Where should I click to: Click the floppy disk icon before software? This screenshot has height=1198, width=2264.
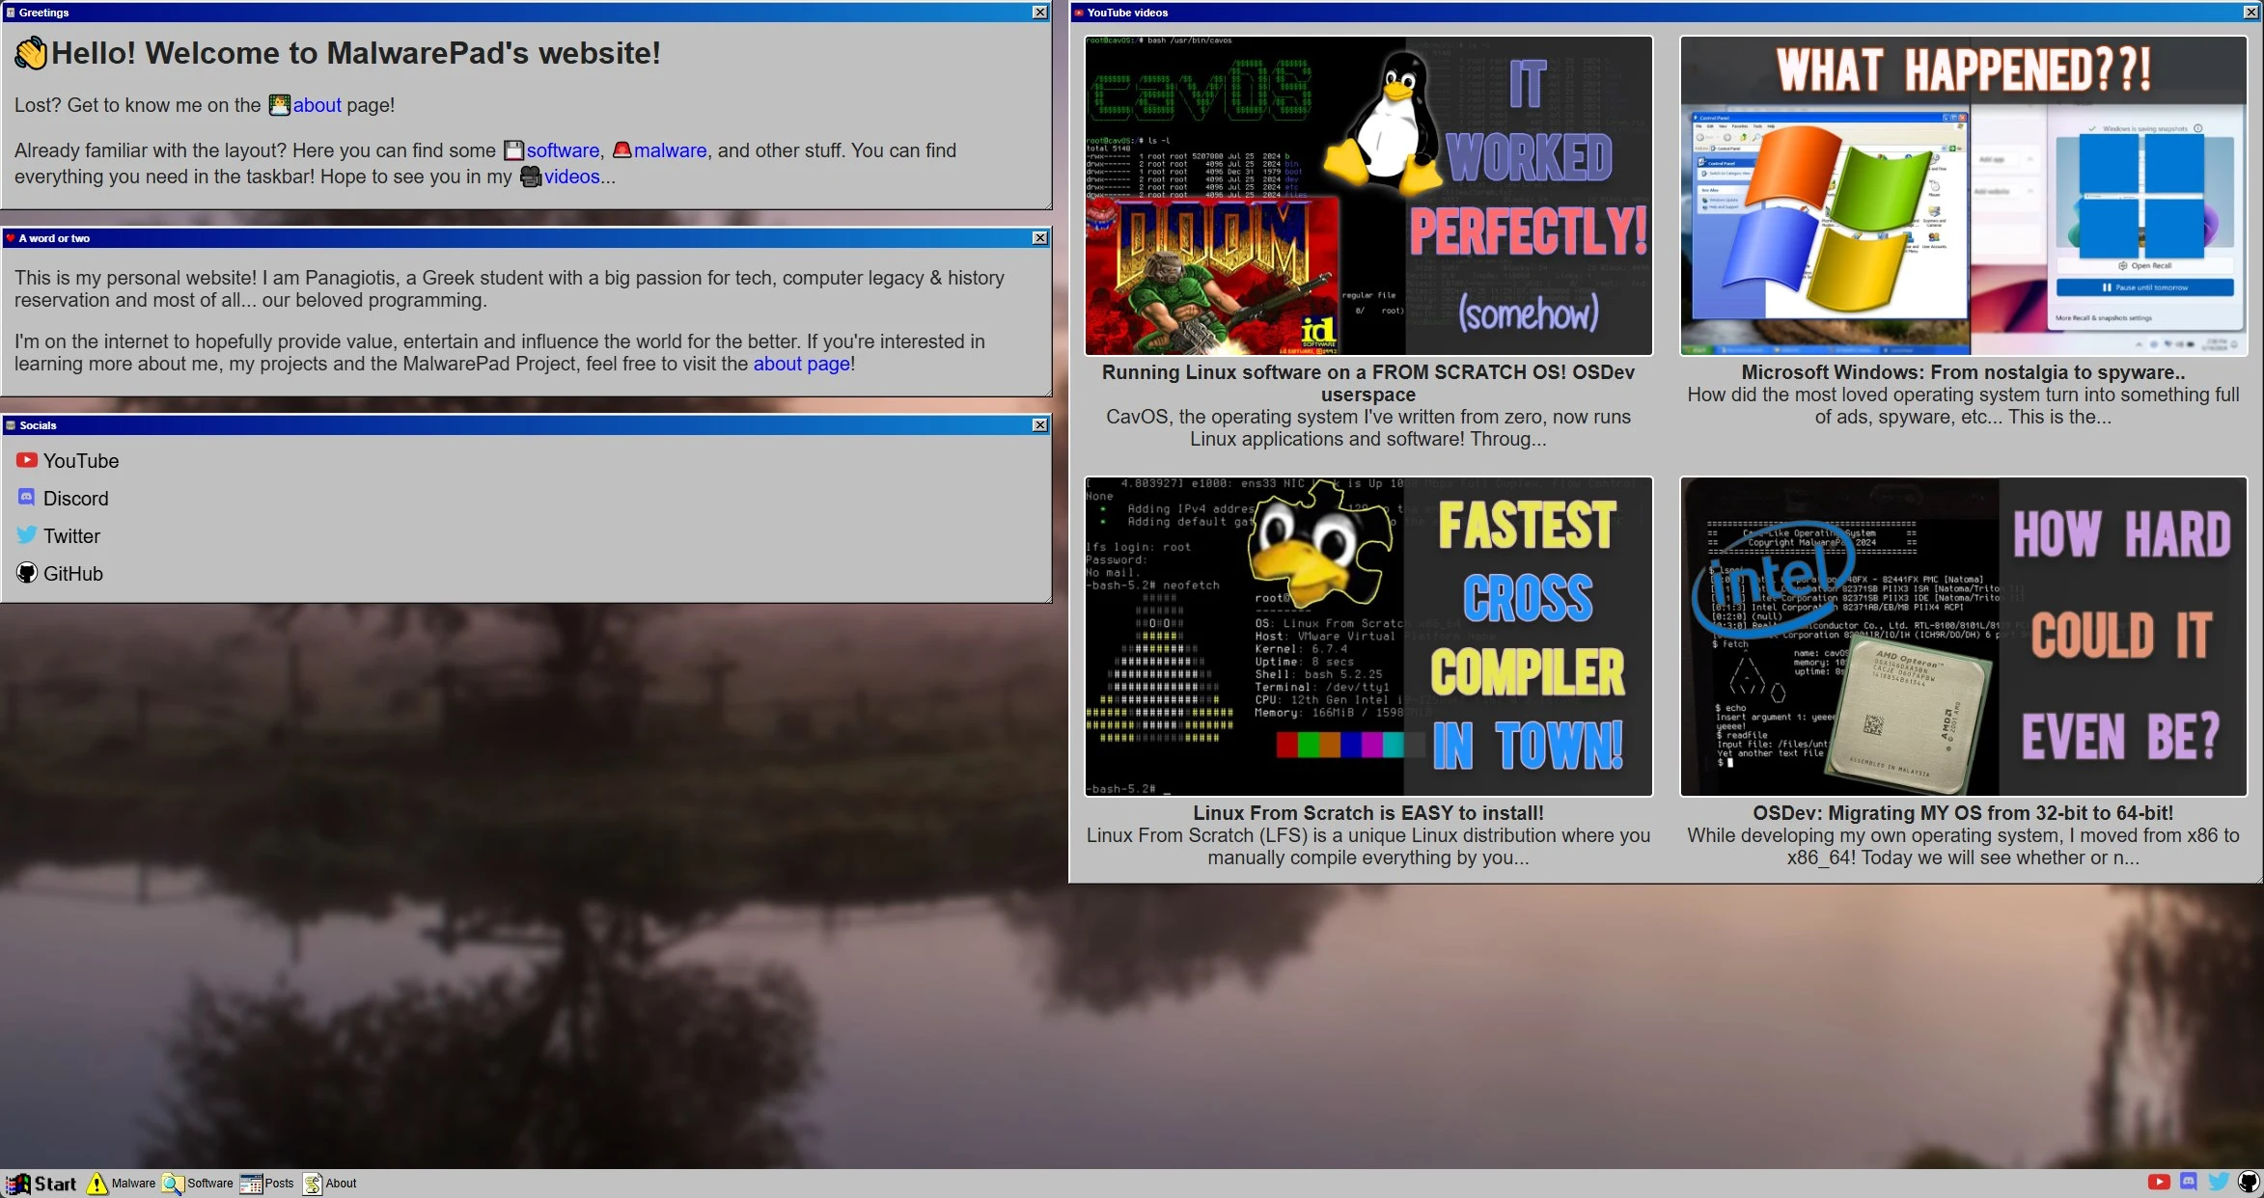click(x=514, y=150)
